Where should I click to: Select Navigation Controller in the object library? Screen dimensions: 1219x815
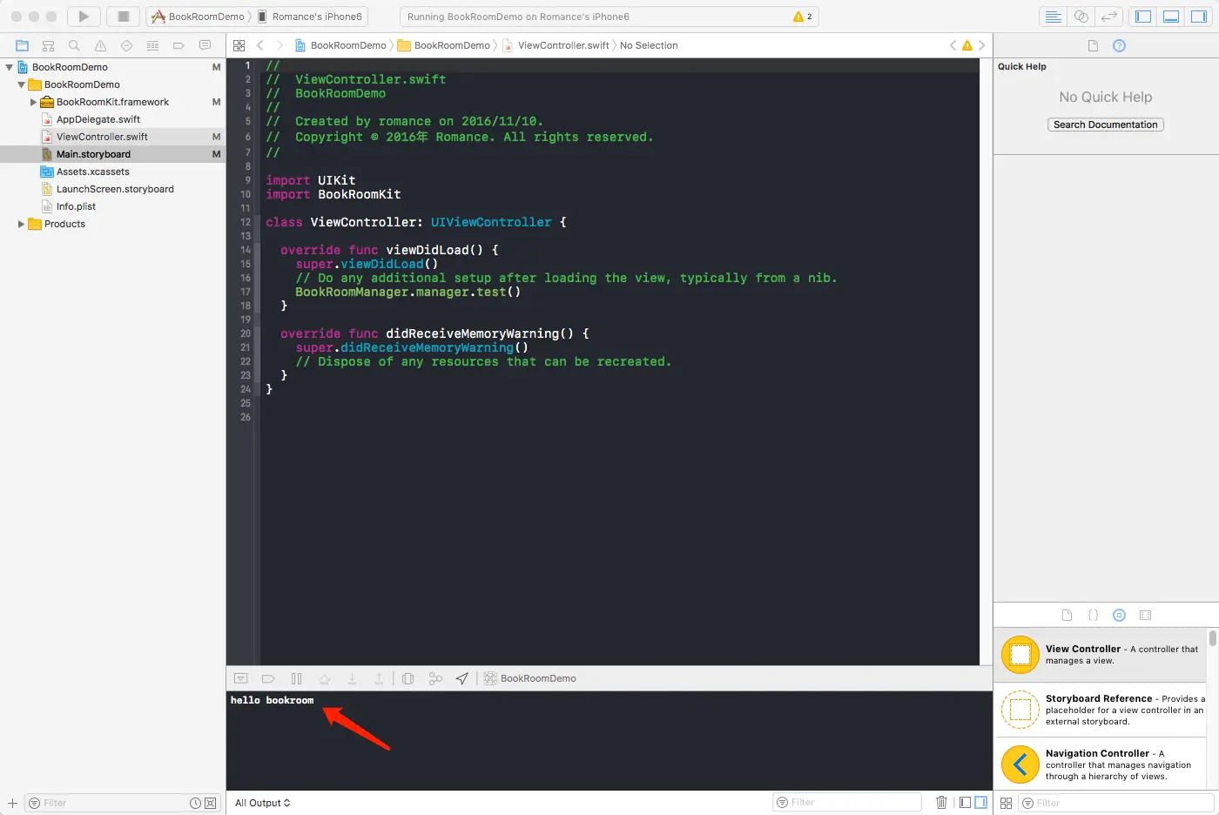(x=1101, y=764)
